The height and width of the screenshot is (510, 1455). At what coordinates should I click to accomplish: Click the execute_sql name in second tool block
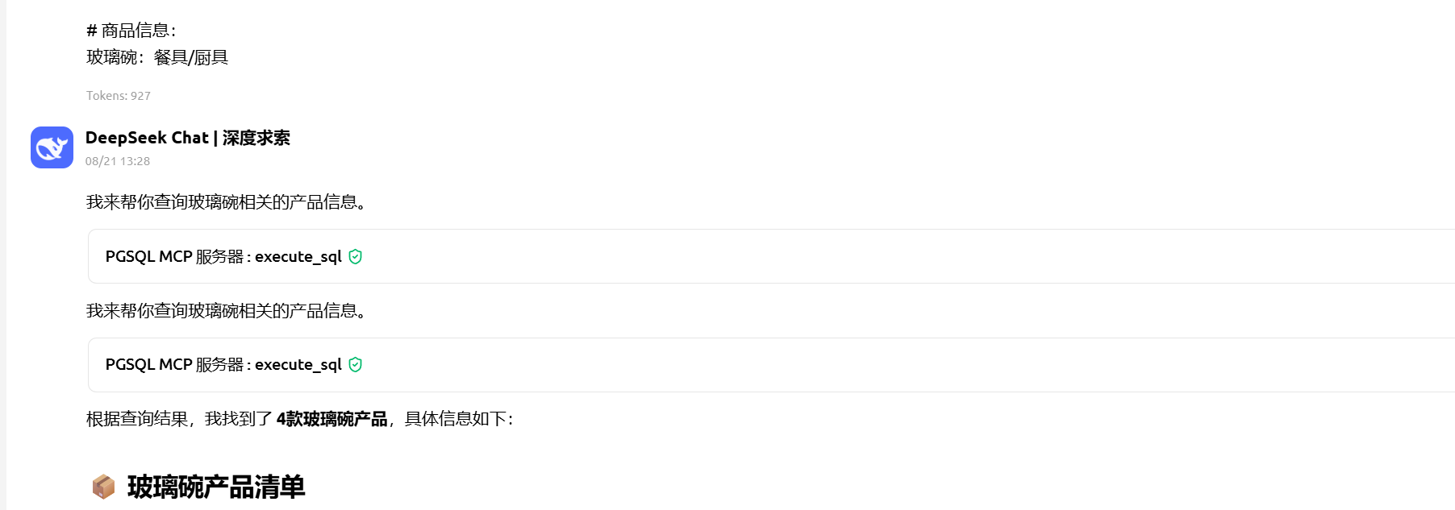tap(298, 365)
